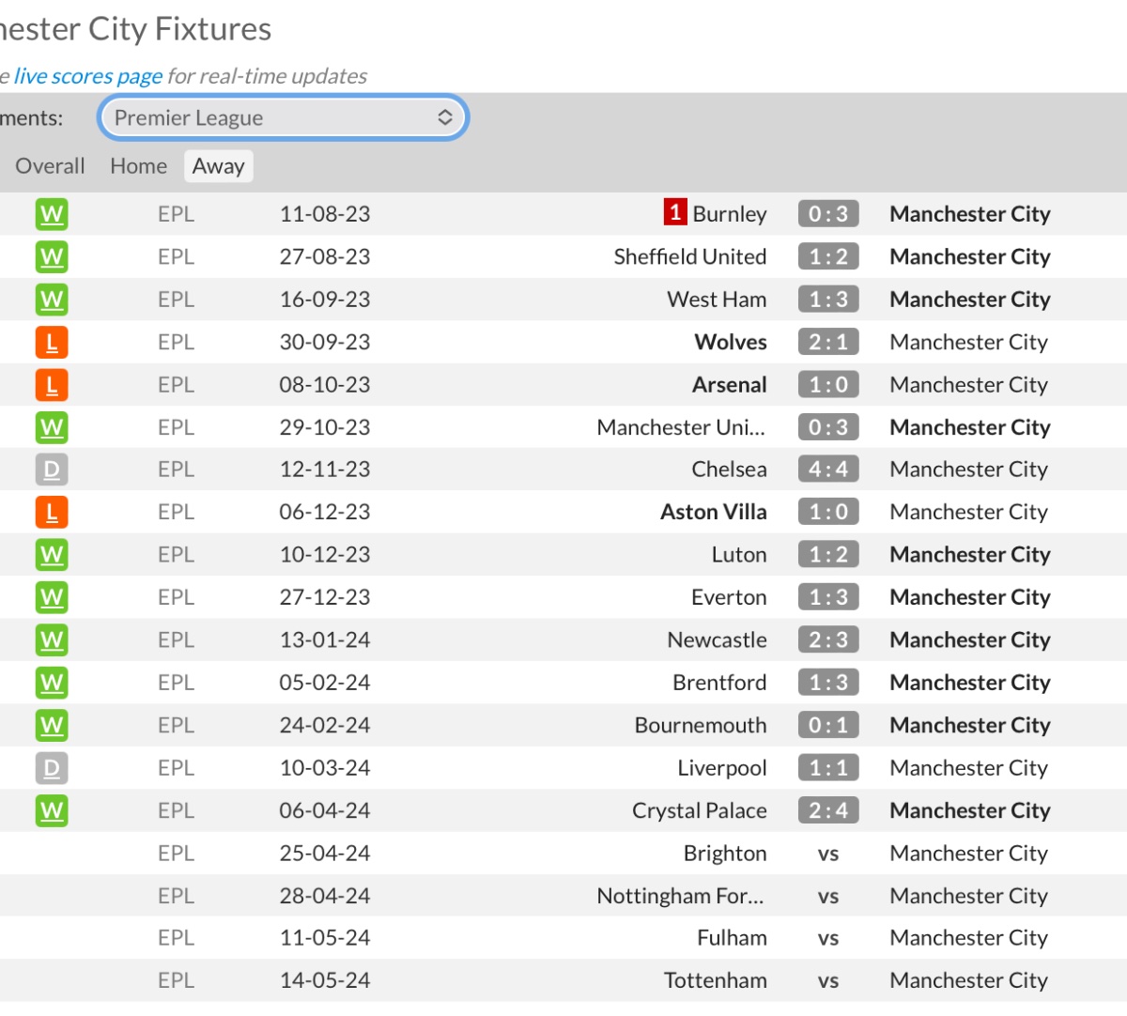Click the W icon for Everton match
Image resolution: width=1127 pixels, height=1016 pixels.
[52, 597]
